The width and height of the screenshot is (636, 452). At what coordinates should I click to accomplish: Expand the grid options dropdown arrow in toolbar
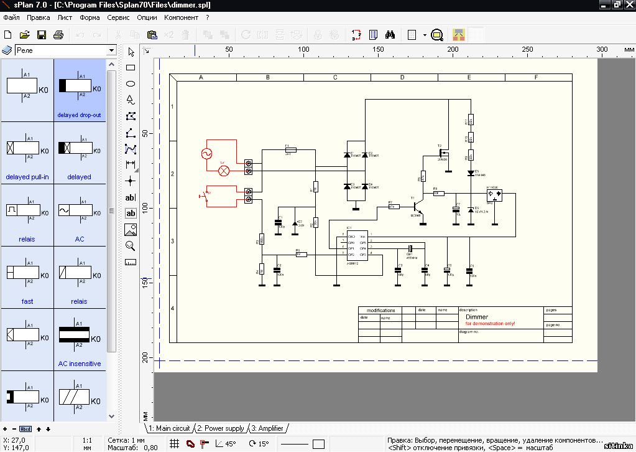click(425, 35)
